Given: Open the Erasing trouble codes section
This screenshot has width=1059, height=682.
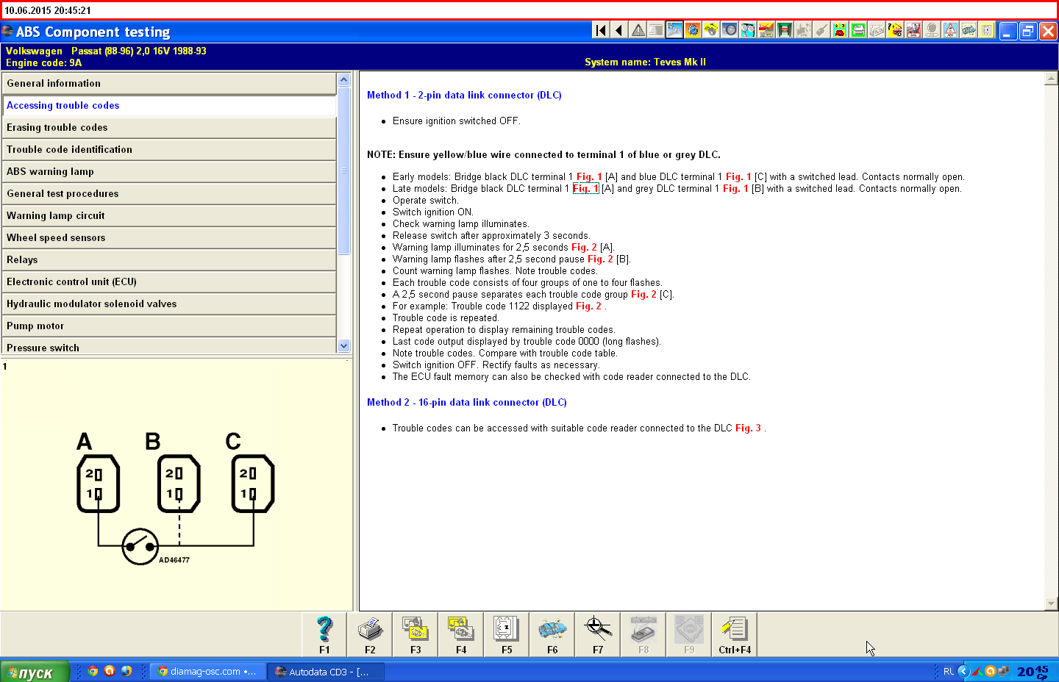Looking at the screenshot, I should 169,127.
